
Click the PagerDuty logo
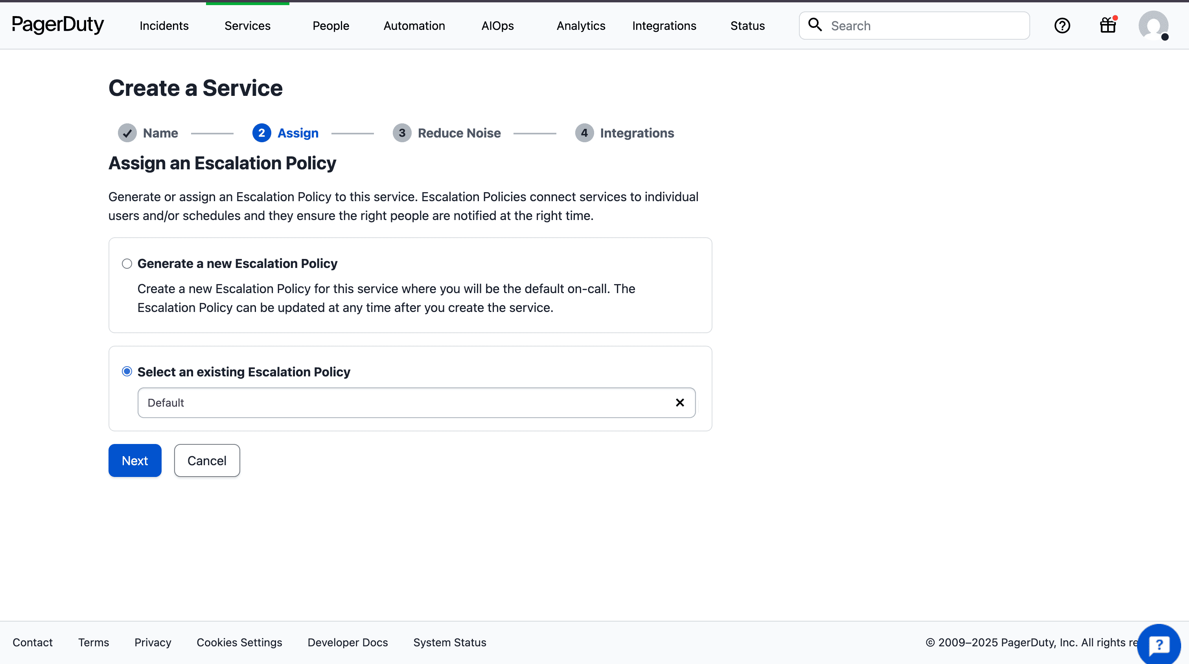[x=58, y=26]
